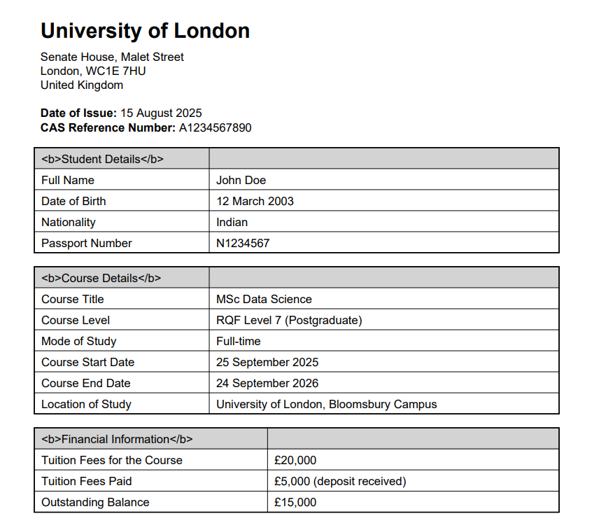Click the name John Doe cell

[x=241, y=180]
